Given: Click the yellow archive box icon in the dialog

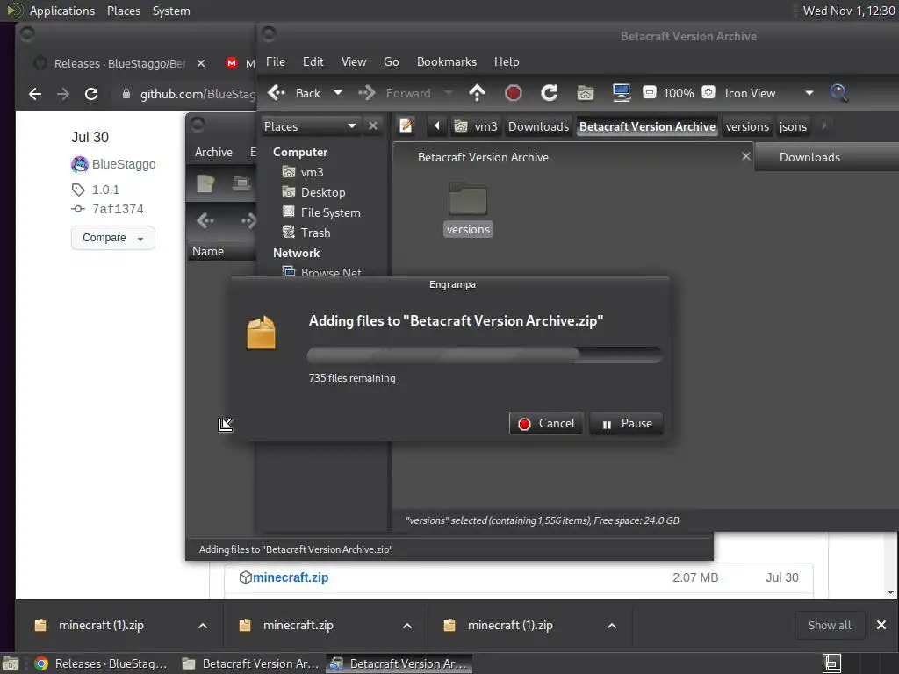Looking at the screenshot, I should [x=262, y=332].
